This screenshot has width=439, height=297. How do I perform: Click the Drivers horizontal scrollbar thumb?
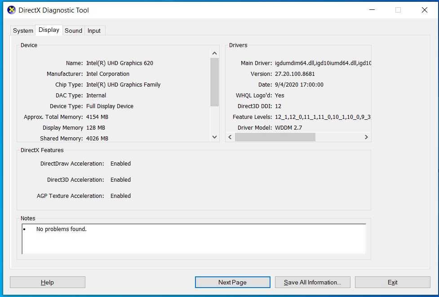[275, 137]
